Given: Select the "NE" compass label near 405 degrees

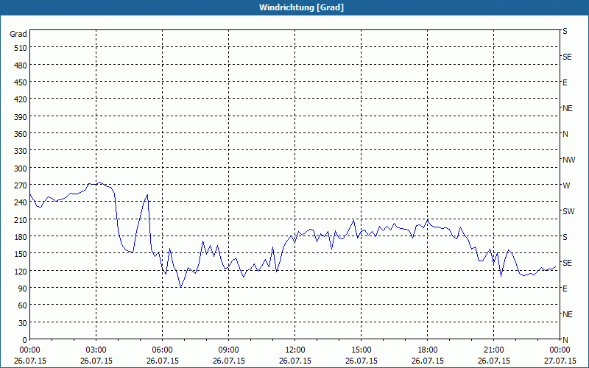Looking at the screenshot, I should (568, 108).
